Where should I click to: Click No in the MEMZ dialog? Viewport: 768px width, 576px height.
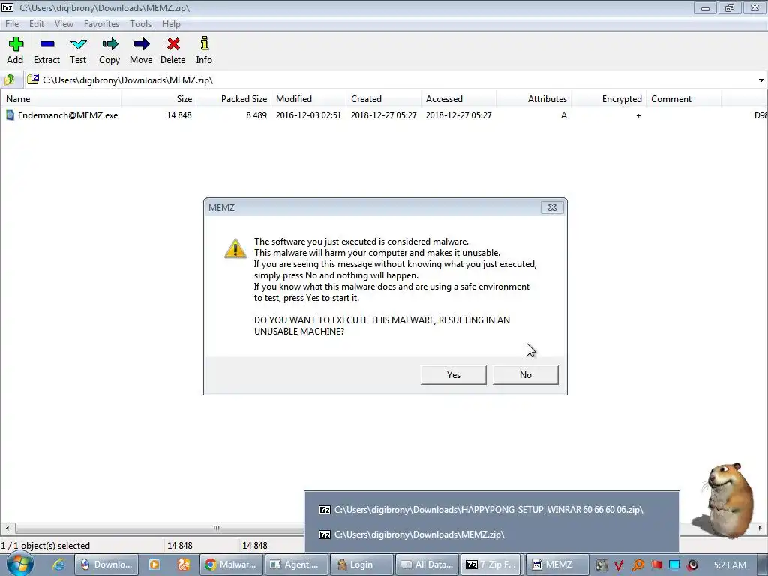(526, 375)
